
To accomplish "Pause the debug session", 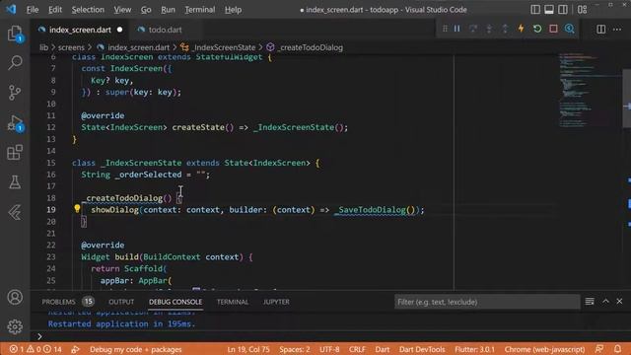I will (457, 29).
